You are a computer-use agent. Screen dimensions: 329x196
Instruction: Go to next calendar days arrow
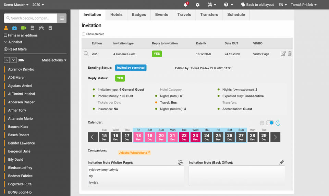(275, 137)
